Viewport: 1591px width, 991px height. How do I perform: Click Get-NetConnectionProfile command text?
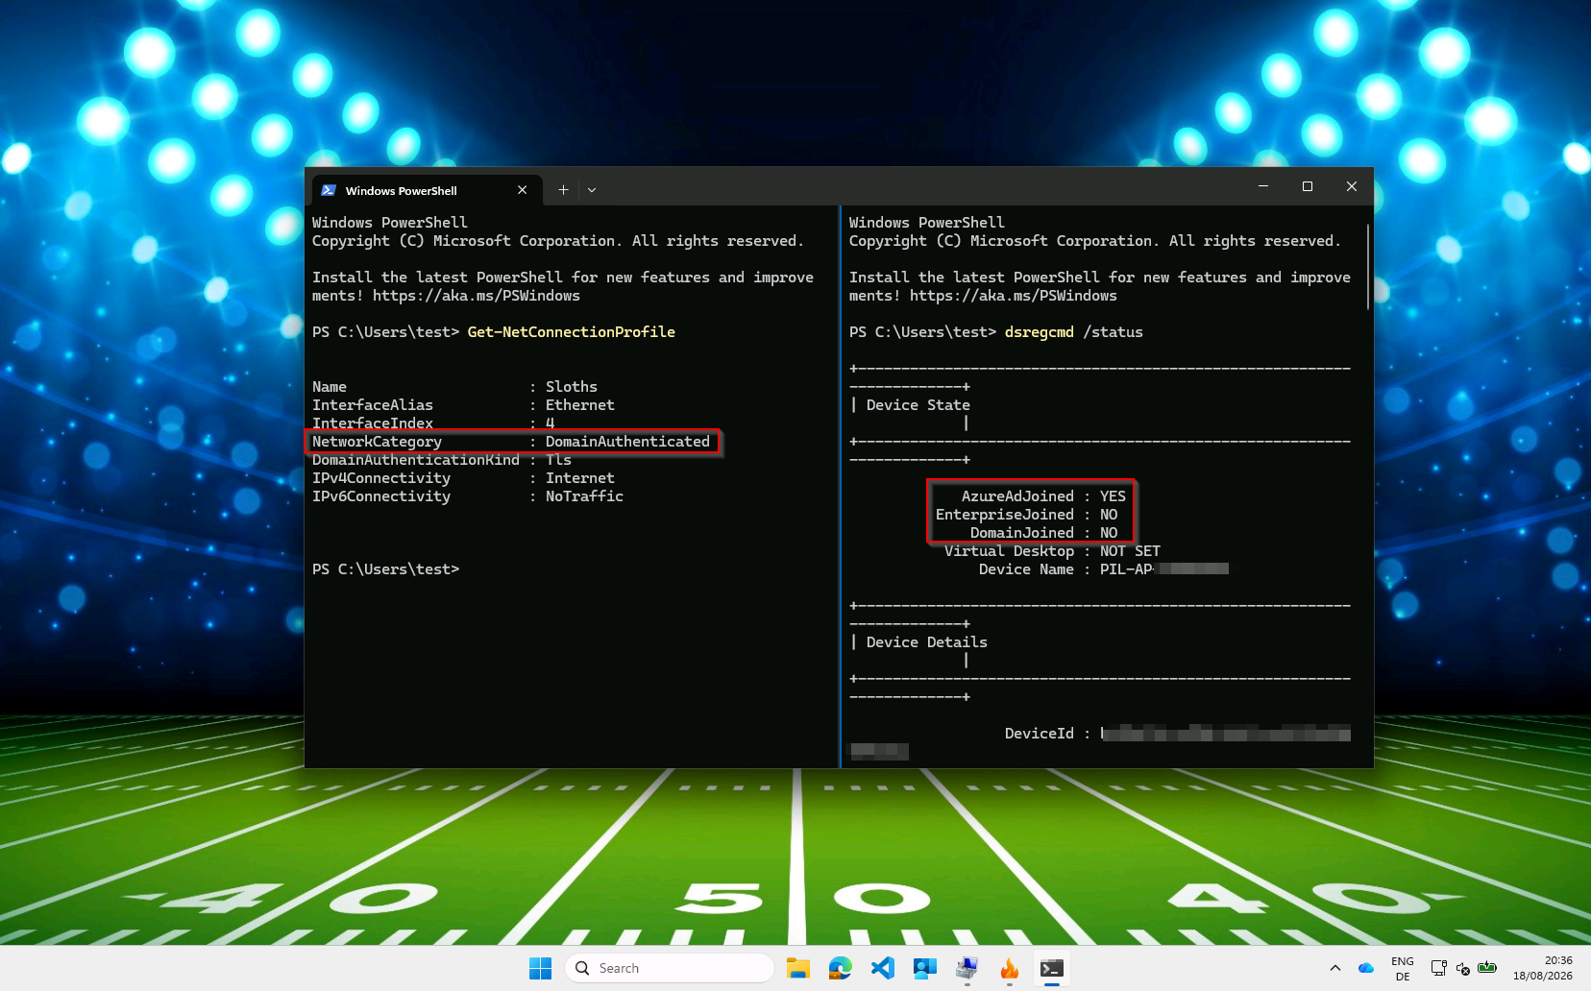click(571, 332)
